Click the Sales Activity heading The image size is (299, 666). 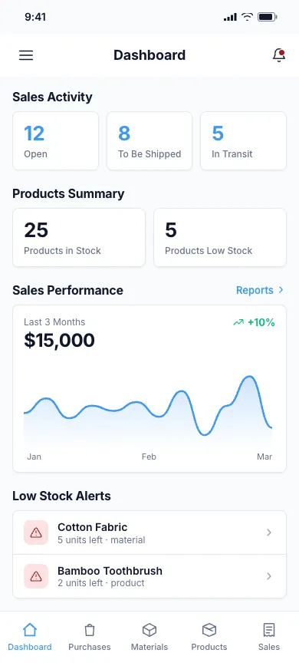(x=52, y=97)
